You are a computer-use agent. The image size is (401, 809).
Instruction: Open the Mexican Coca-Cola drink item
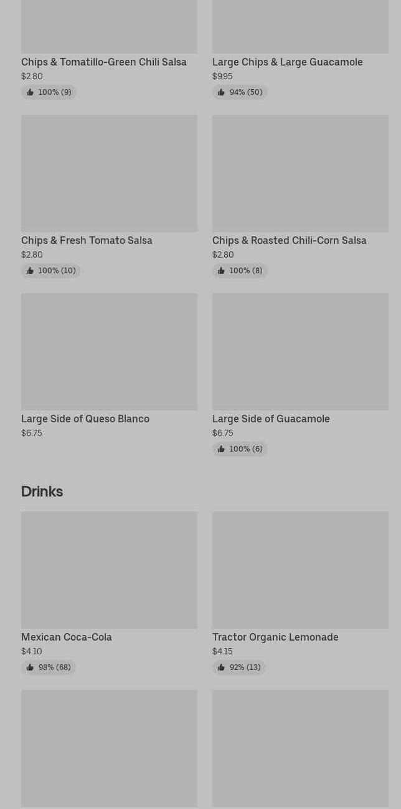point(67,637)
